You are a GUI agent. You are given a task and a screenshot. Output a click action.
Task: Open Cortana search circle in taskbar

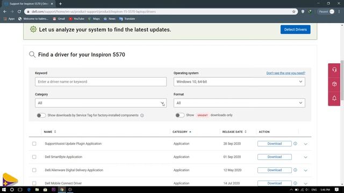click(12, 190)
